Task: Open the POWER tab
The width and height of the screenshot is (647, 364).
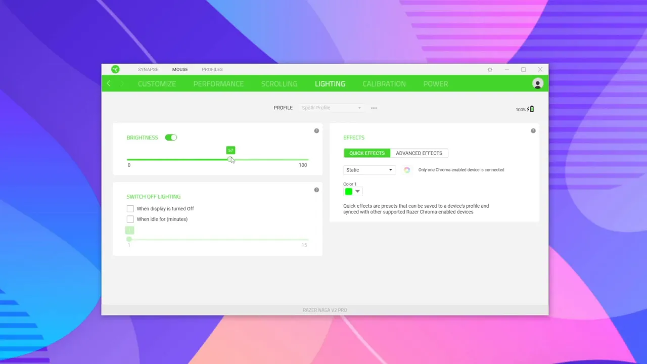Action: pyautogui.click(x=436, y=84)
